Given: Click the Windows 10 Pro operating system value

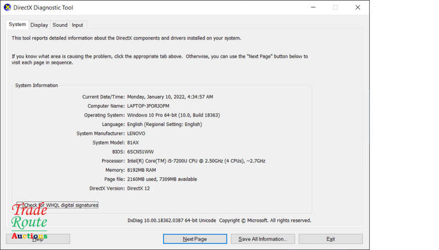Looking at the screenshot, I should 173,115.
